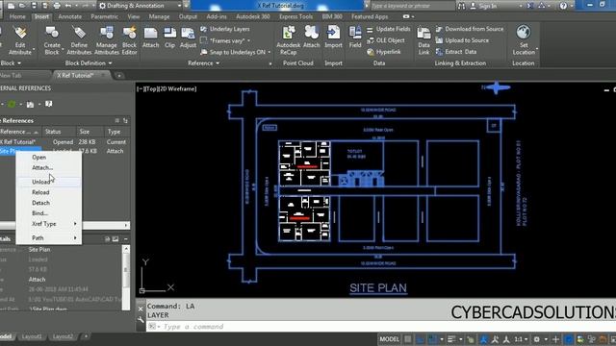Choose Bind... from the context menu
This screenshot has width=616, height=346.
[49, 213]
